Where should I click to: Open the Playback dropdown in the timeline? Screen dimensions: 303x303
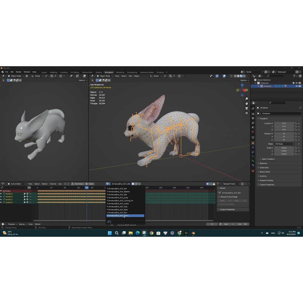click(x=13, y=224)
